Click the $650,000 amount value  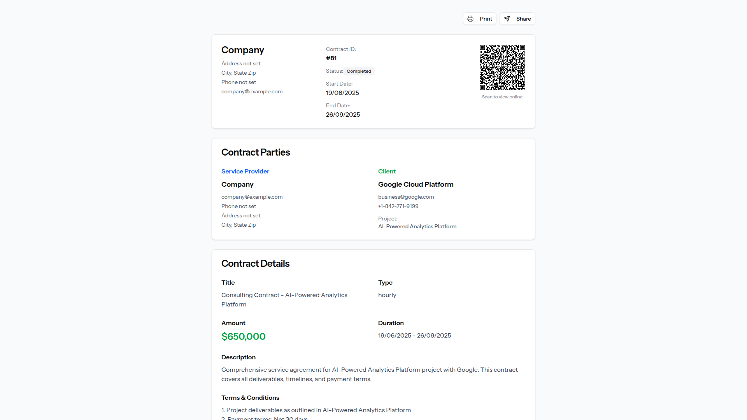point(243,336)
